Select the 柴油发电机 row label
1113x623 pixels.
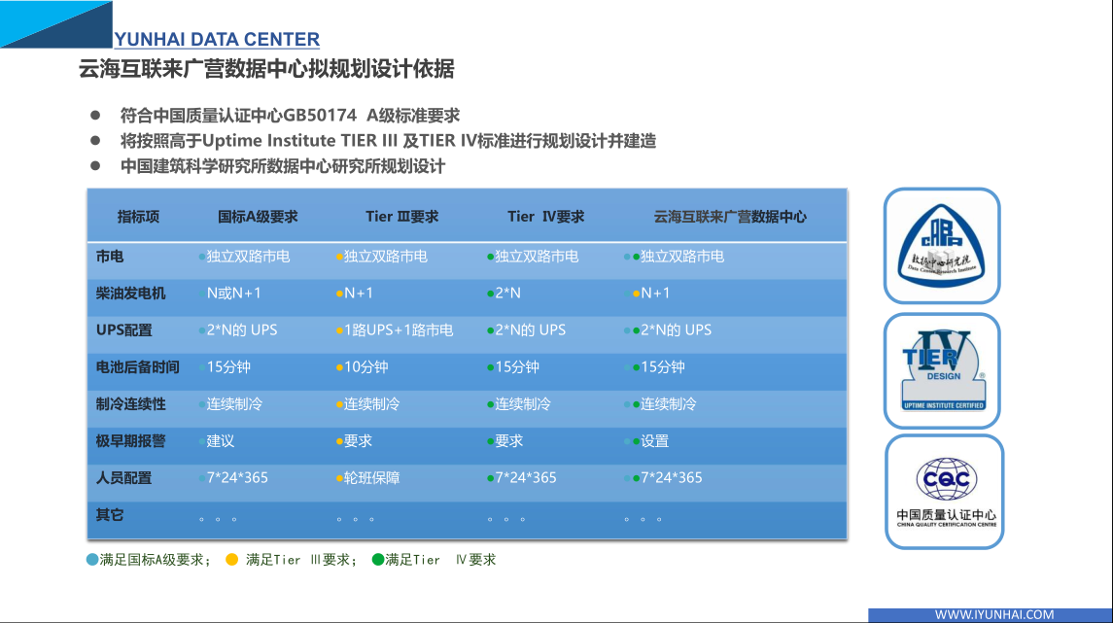(x=130, y=294)
